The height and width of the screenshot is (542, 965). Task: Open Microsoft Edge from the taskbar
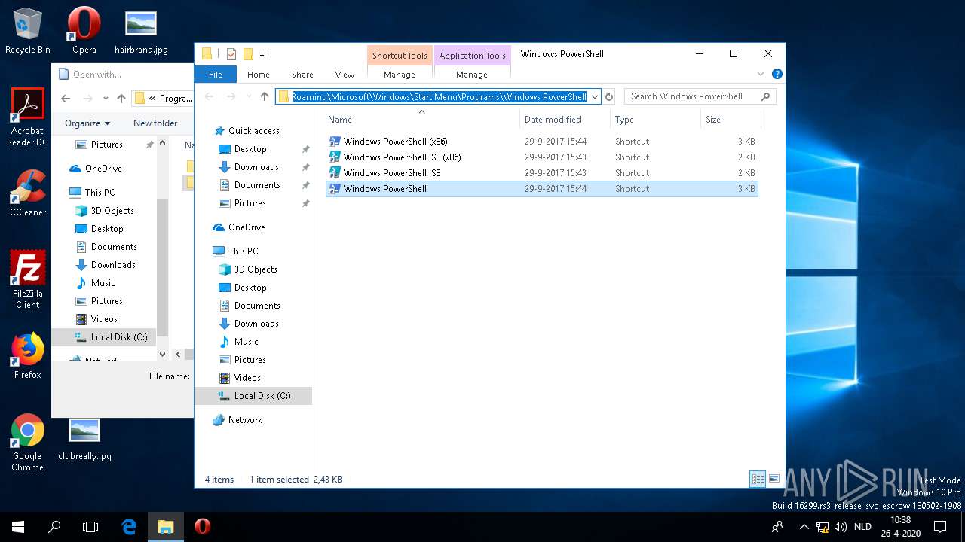tap(129, 527)
